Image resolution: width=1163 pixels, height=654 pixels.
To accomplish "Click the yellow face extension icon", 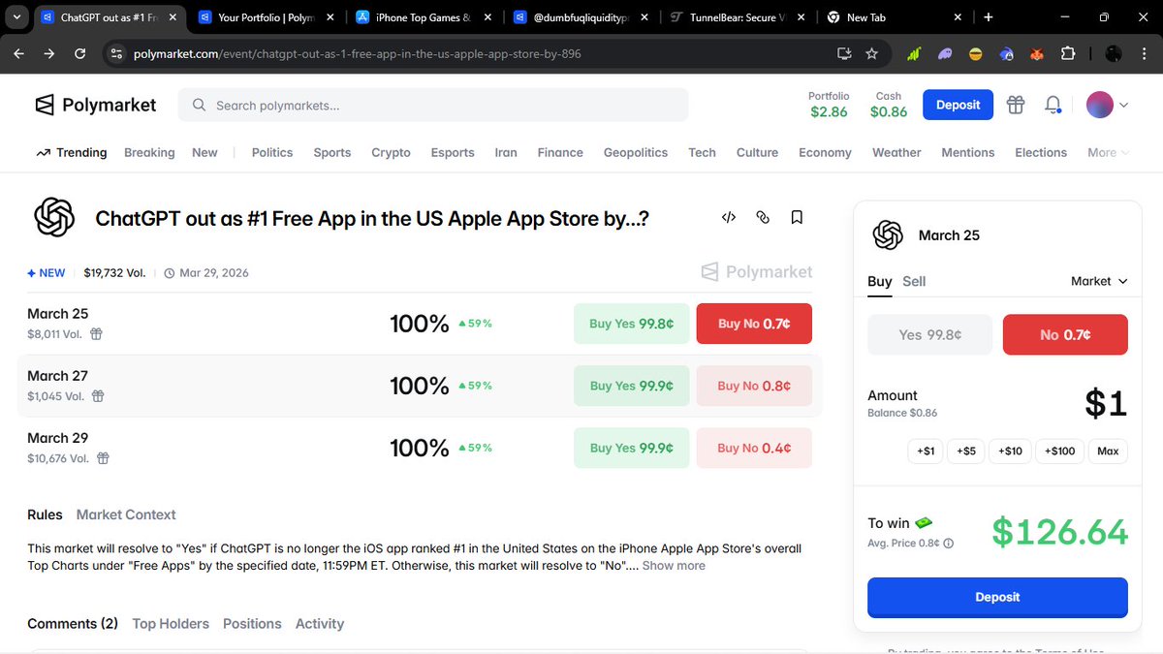I will [976, 54].
